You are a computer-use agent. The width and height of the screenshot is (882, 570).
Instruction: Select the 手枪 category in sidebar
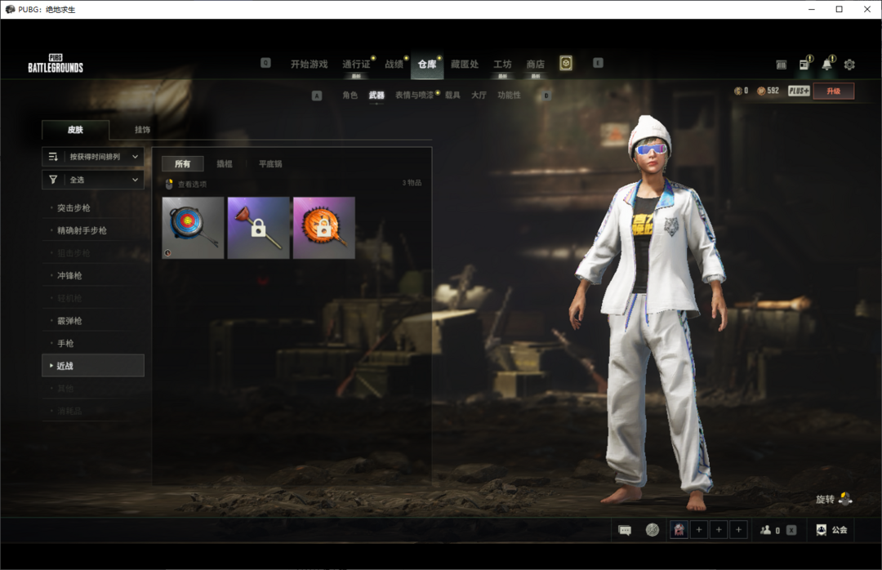point(66,344)
